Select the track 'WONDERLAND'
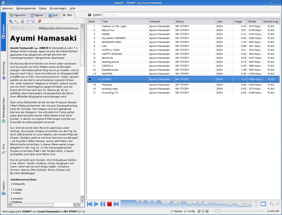 coord(183,42)
